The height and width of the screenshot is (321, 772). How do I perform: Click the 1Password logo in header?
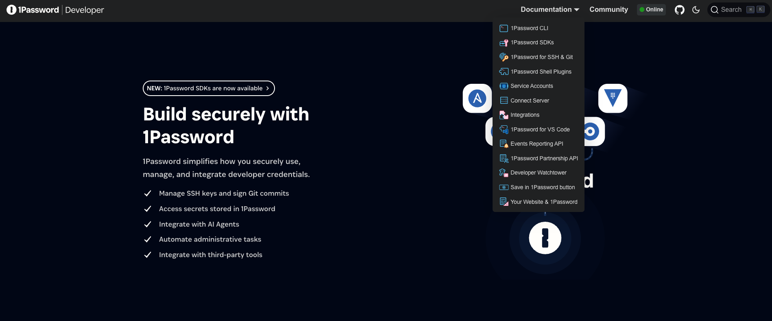click(33, 10)
